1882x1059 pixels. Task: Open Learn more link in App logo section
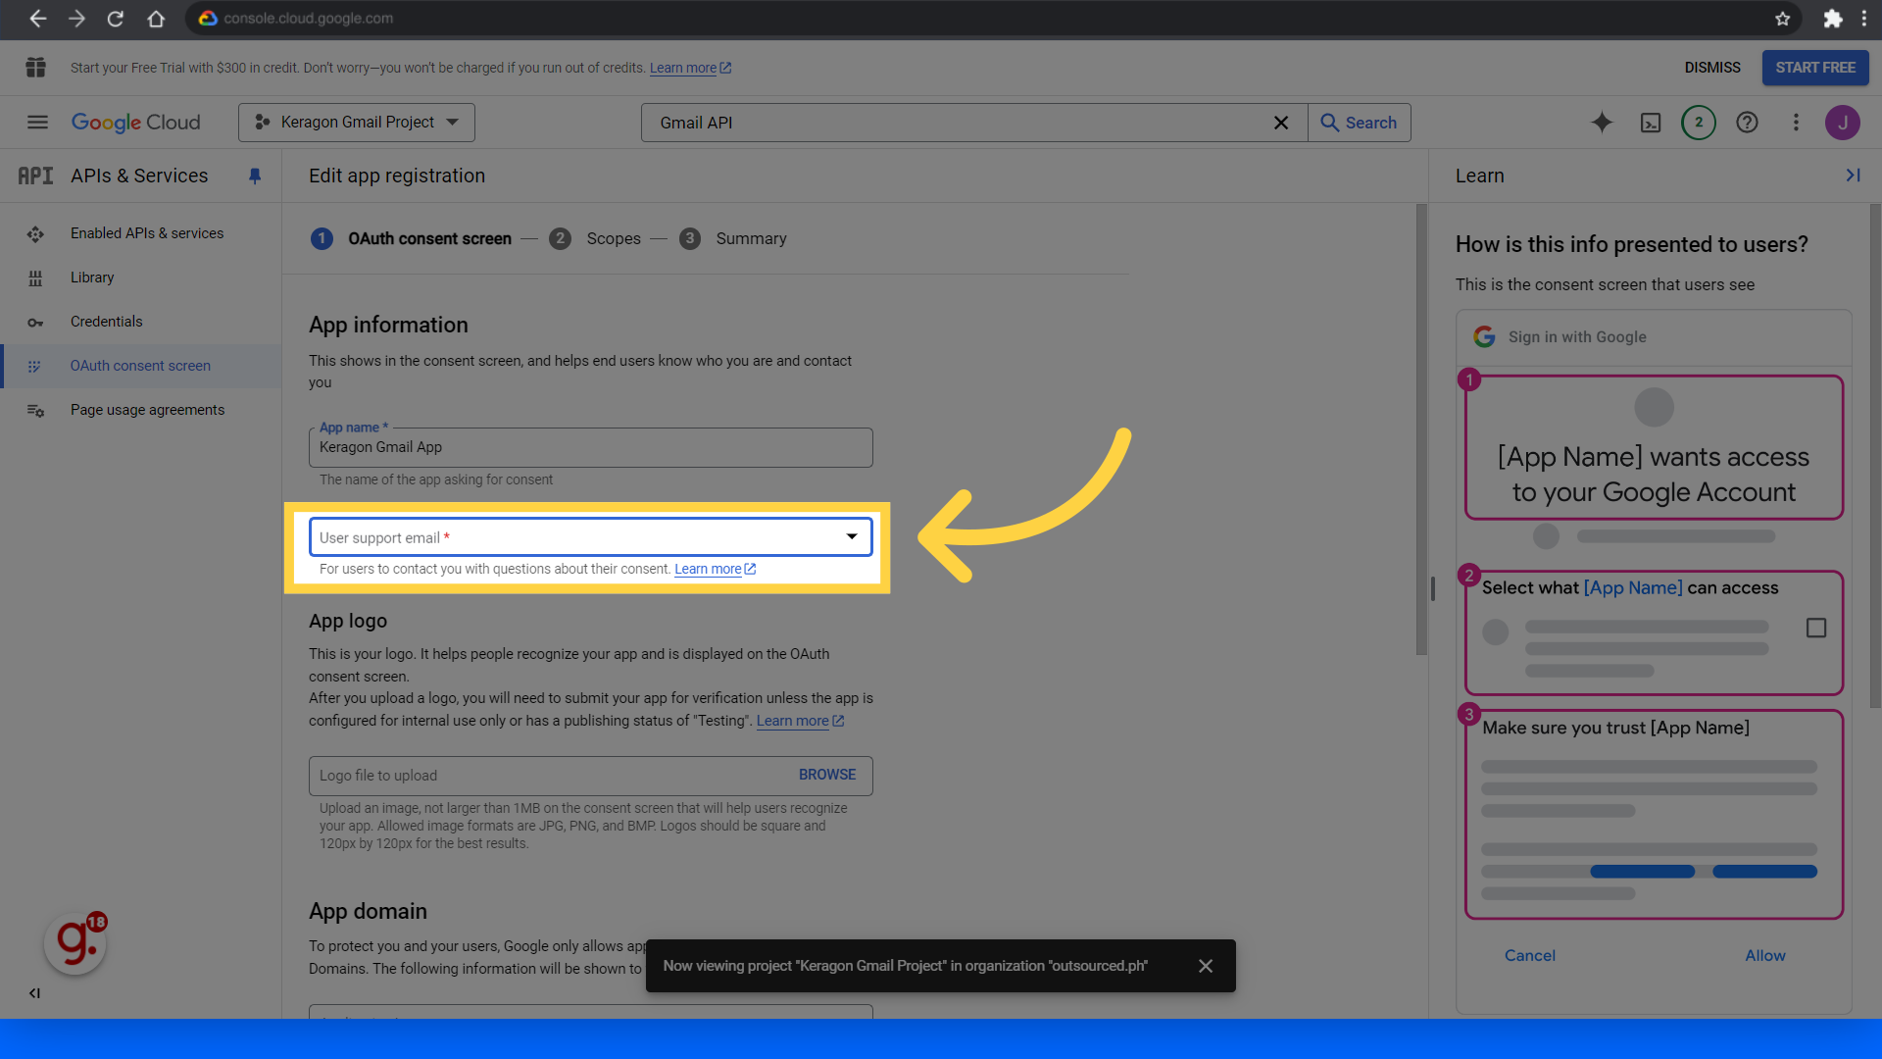coord(800,721)
